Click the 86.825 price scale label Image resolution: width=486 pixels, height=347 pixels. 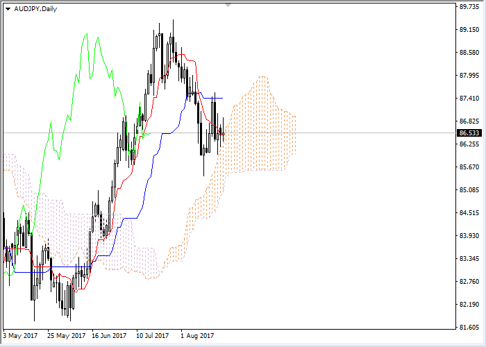tap(469, 121)
